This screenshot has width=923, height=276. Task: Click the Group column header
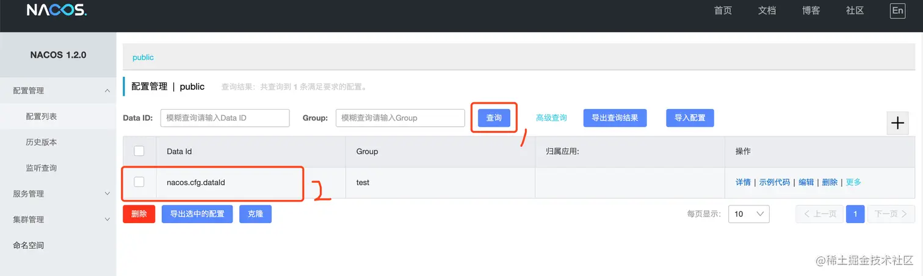coord(440,151)
